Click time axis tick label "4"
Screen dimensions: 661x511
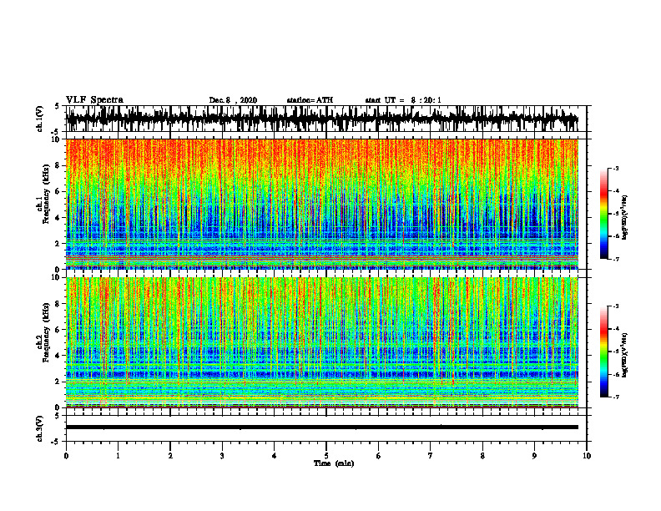275,456
